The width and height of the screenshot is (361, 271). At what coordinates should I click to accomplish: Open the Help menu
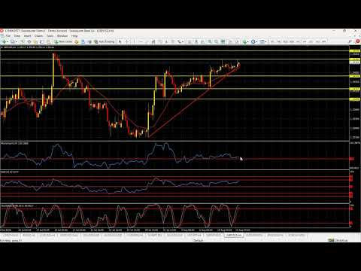pos(74,36)
